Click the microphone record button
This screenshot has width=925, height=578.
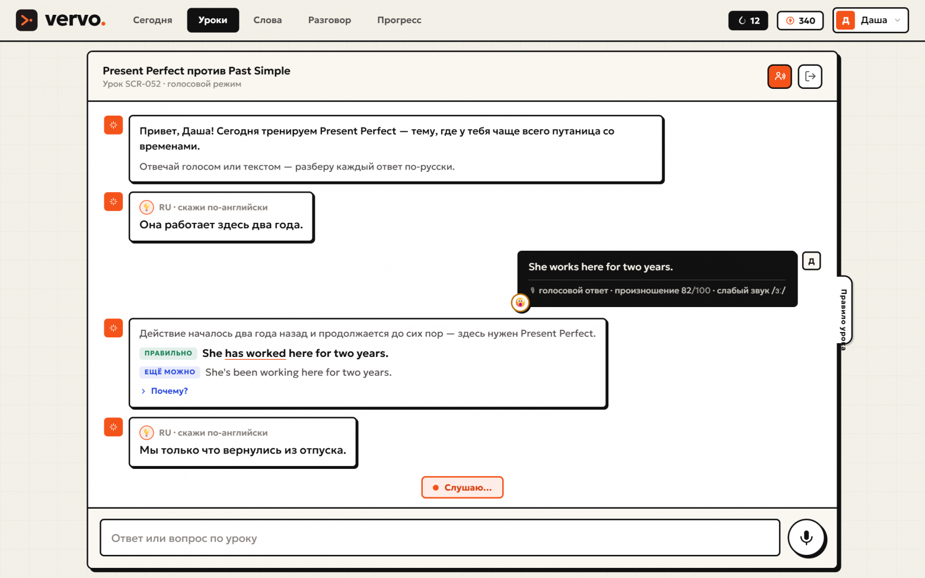pyautogui.click(x=806, y=538)
